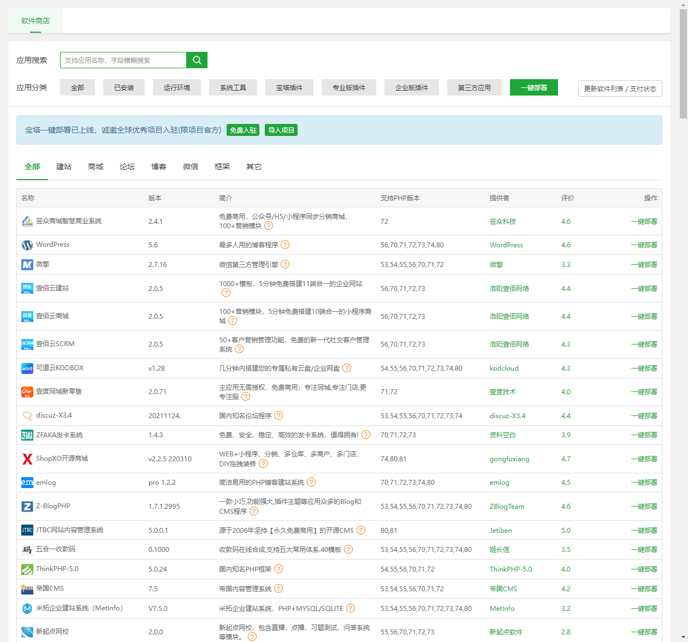Screen dimensions: 688x642
Task: Click the 可道云KODBOX app icon
Action: click(27, 368)
